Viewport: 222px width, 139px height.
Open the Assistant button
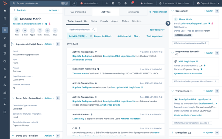point(147,3)
